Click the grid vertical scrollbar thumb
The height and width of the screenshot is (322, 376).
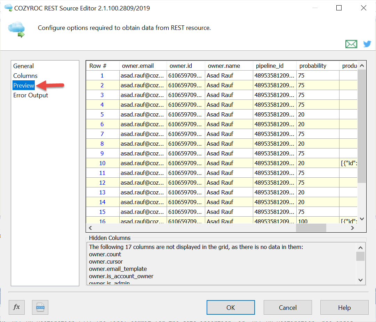point(362,126)
